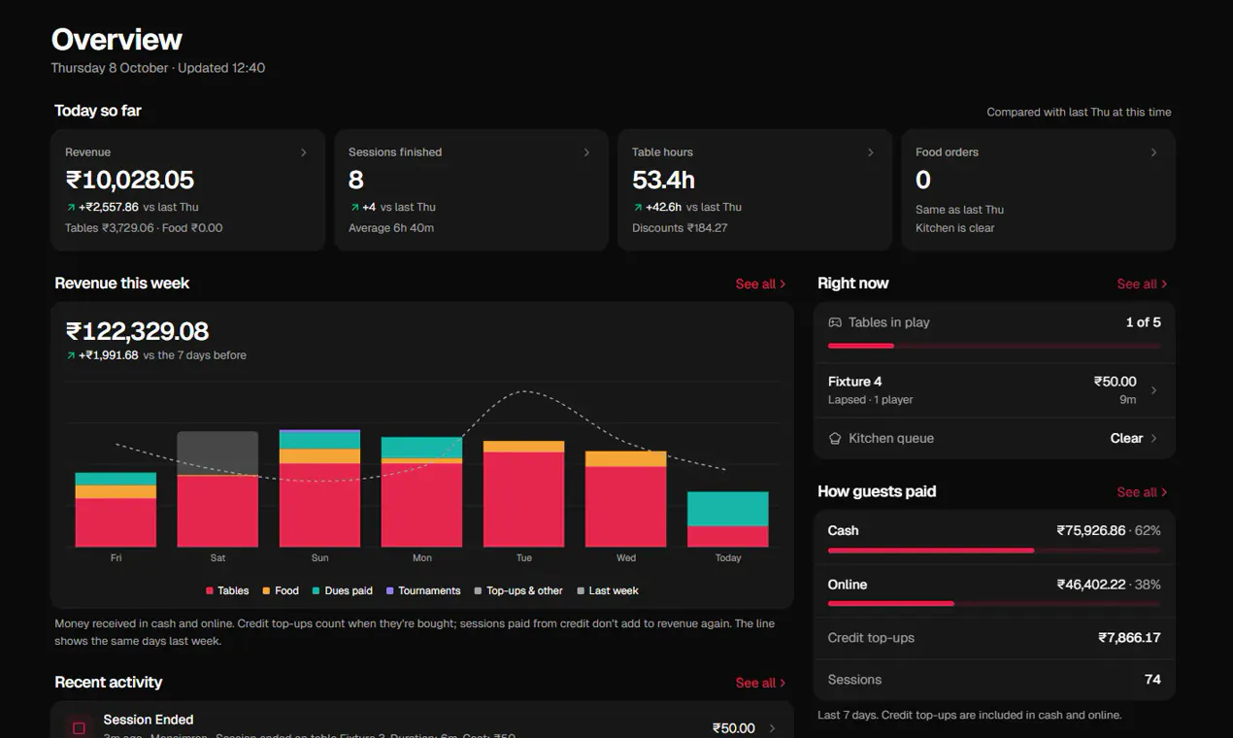
Task: Click the Kitchen queue chef hat icon
Action: [835, 439]
